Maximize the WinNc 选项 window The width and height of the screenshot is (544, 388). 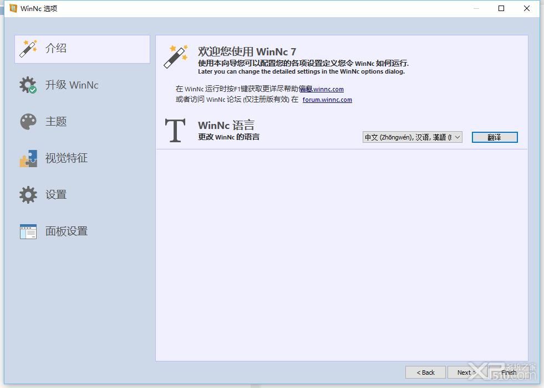click(501, 8)
